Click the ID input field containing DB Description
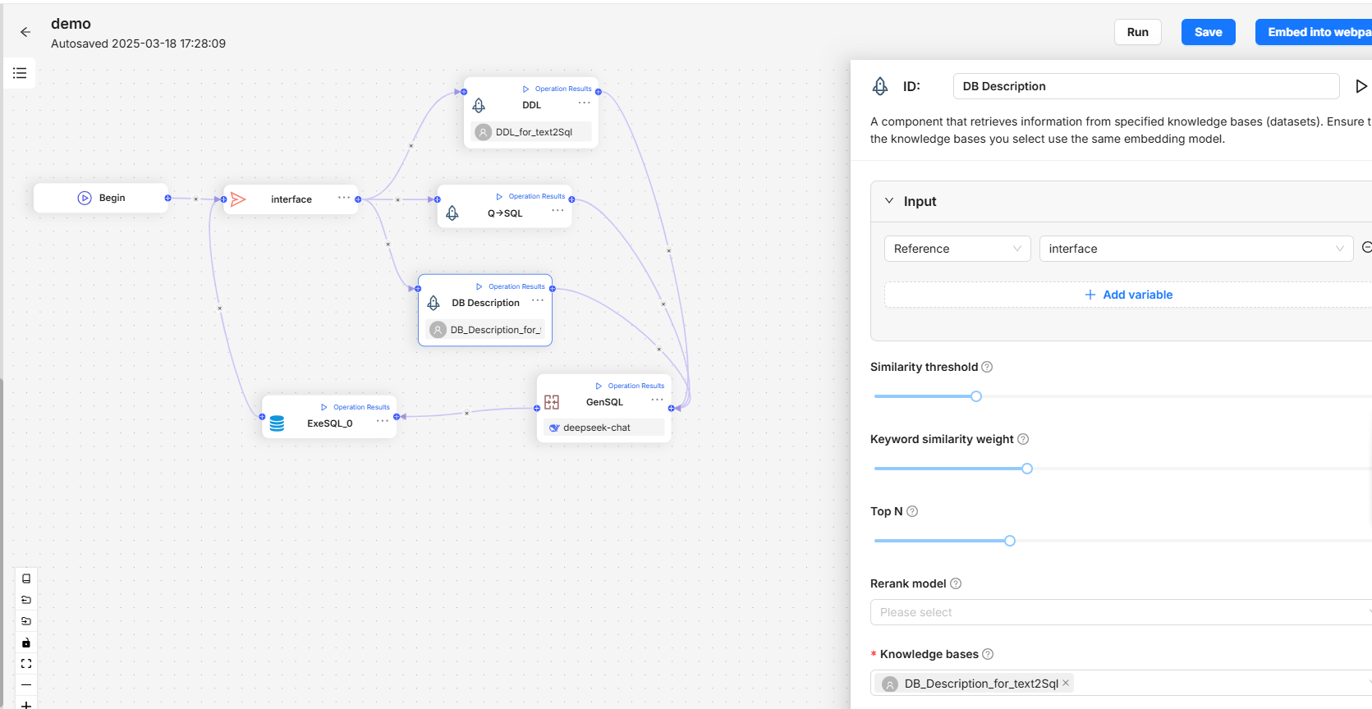The width and height of the screenshot is (1372, 709). pyautogui.click(x=1145, y=86)
